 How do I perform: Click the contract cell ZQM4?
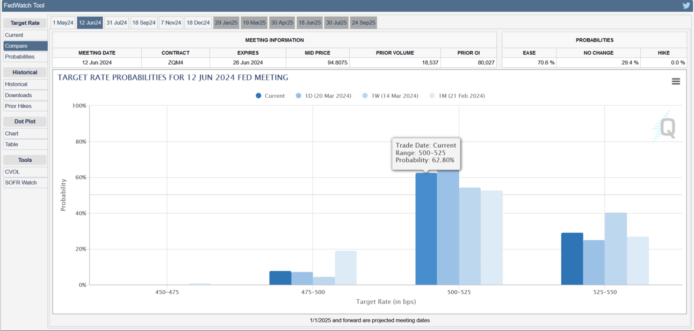(x=176, y=63)
